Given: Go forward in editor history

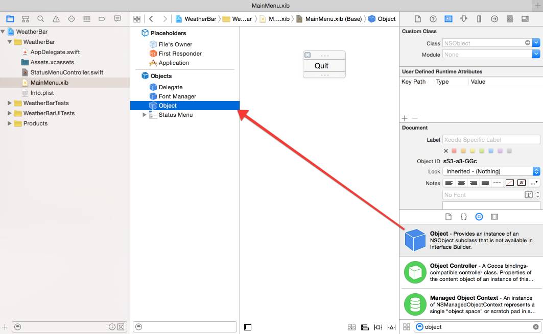Looking at the screenshot, I should click(165, 19).
